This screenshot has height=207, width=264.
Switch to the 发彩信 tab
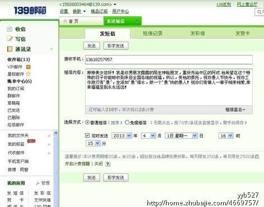coord(198,34)
